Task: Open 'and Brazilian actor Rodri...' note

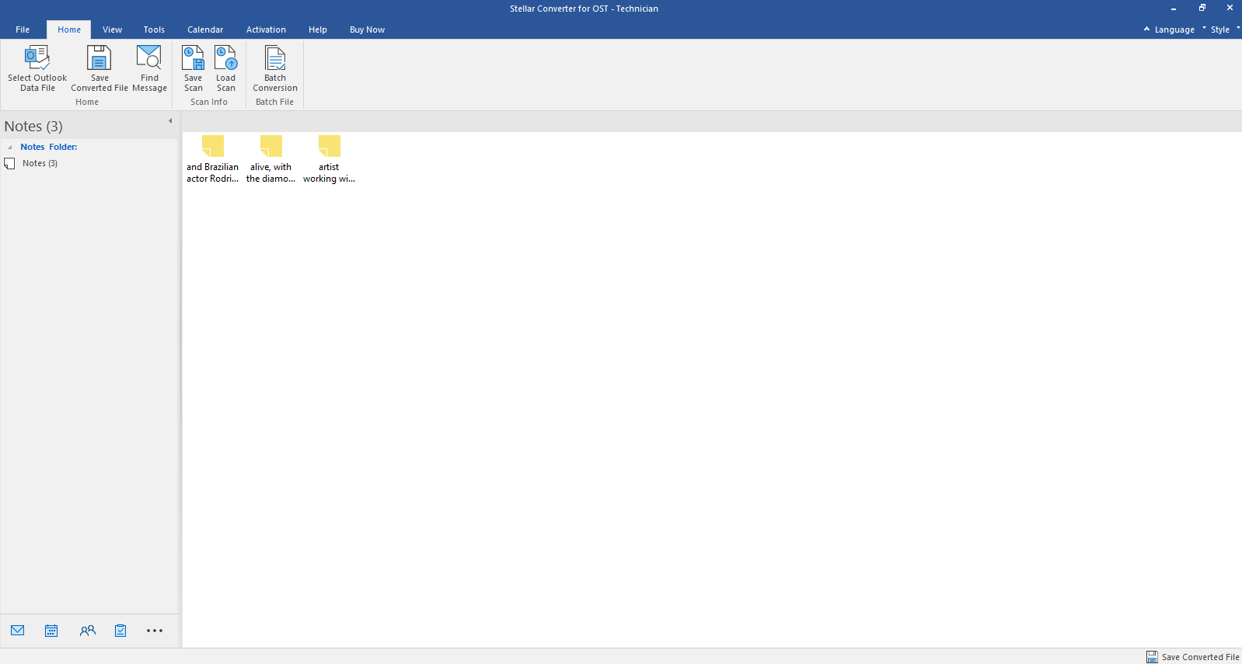Action: [212, 160]
